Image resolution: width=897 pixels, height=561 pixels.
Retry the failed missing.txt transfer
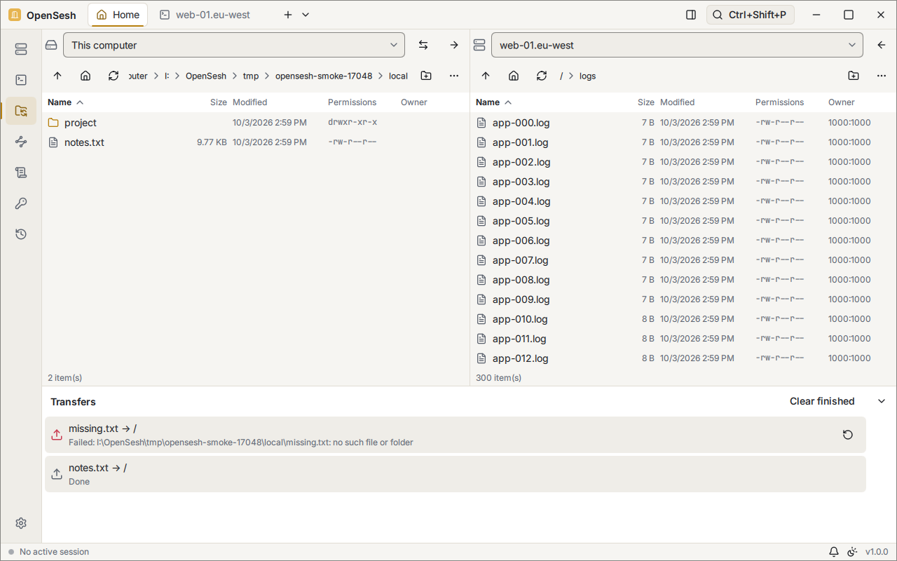tap(848, 435)
